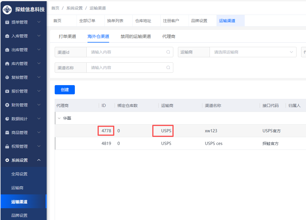
Task: Open the 运输商 select dropdown
Action: point(252,52)
